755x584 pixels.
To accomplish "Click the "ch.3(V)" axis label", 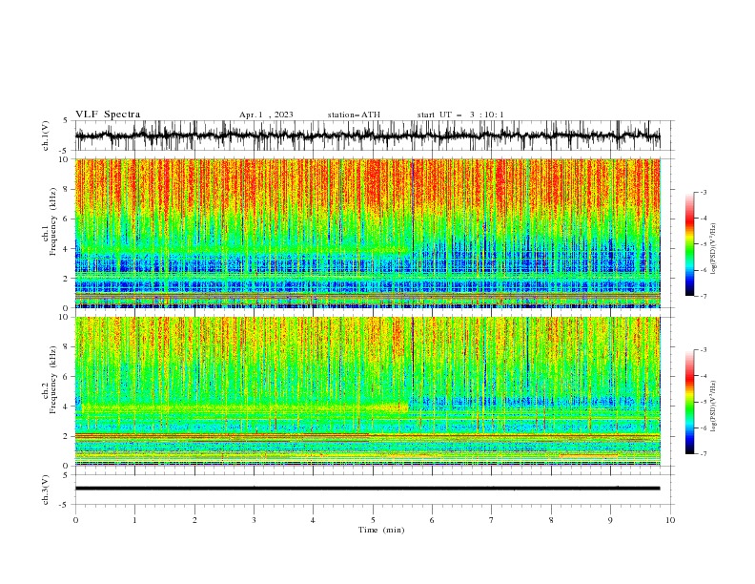I will (46, 490).
